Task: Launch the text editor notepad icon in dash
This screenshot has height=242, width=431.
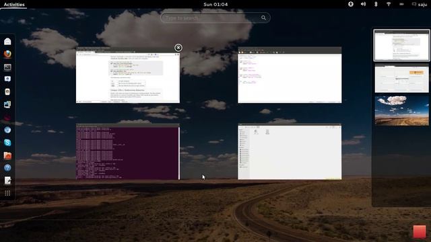Action: pos(7,180)
